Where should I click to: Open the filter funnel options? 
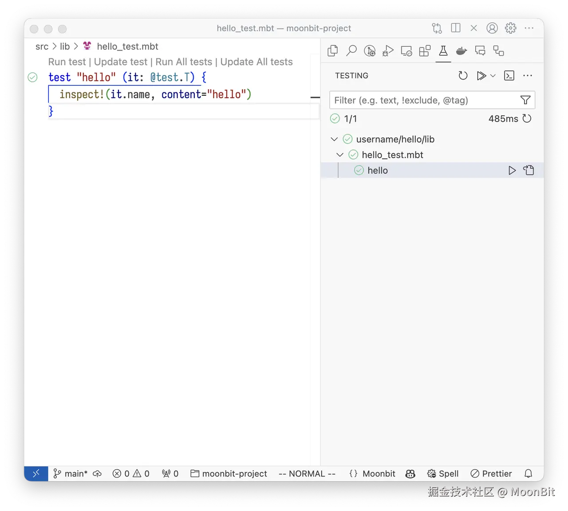pos(525,100)
